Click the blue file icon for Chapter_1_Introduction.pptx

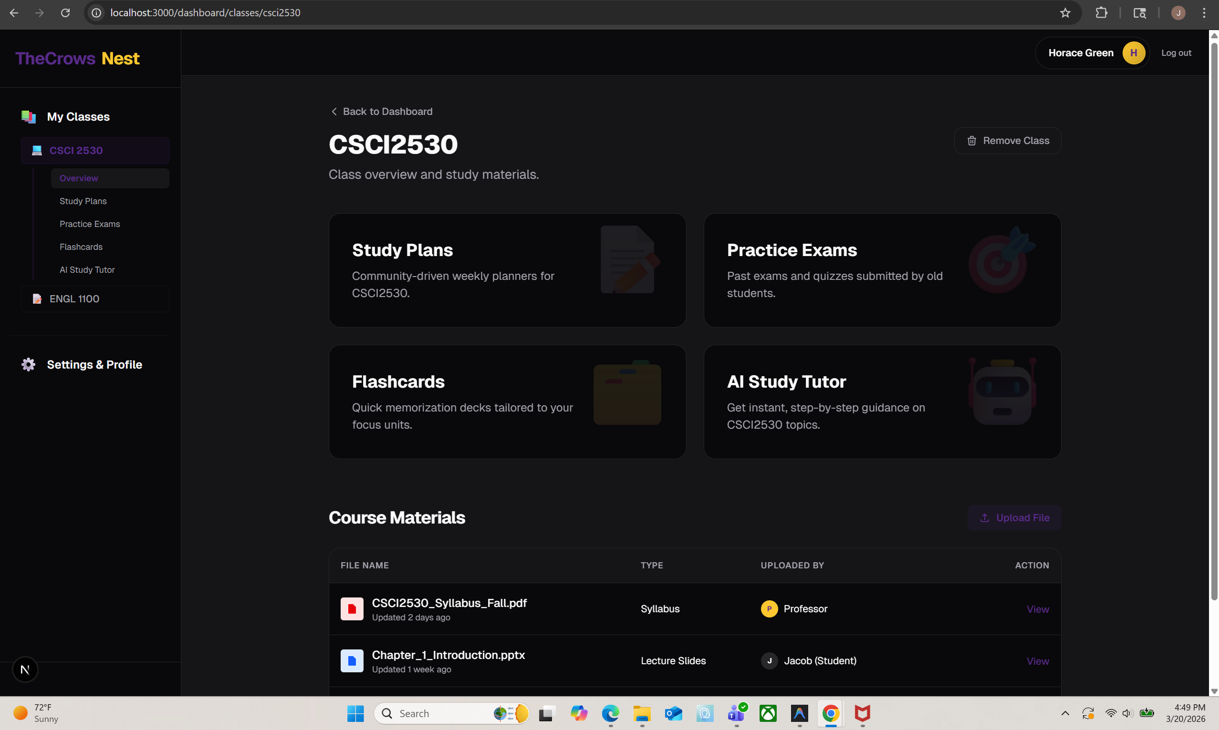(352, 661)
